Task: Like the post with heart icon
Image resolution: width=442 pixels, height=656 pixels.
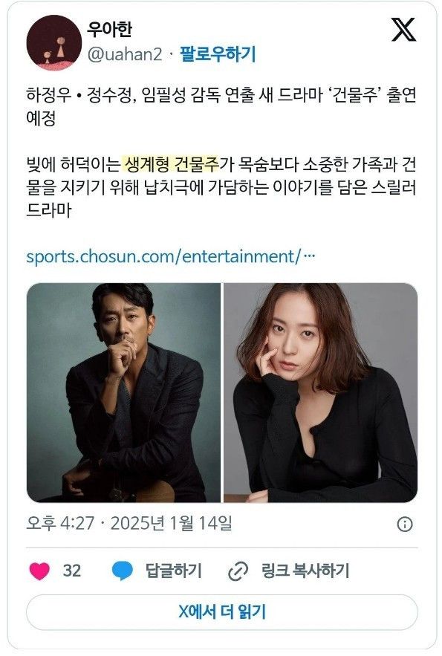Action: tap(39, 571)
